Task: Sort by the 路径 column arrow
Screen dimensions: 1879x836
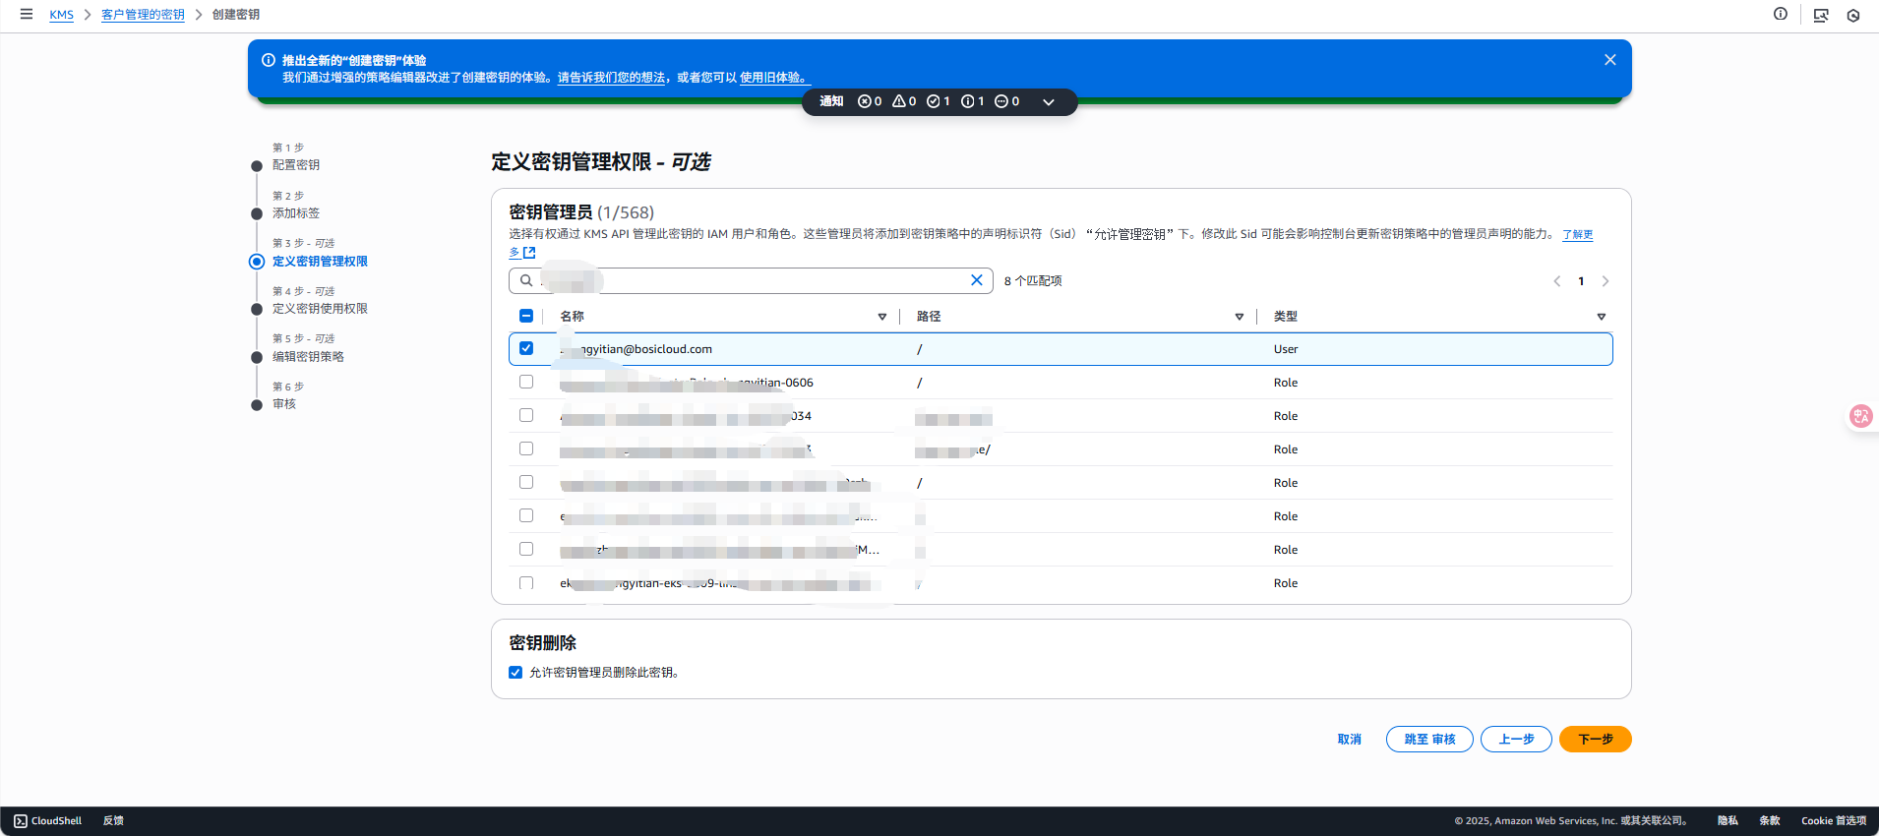Action: (x=1240, y=317)
